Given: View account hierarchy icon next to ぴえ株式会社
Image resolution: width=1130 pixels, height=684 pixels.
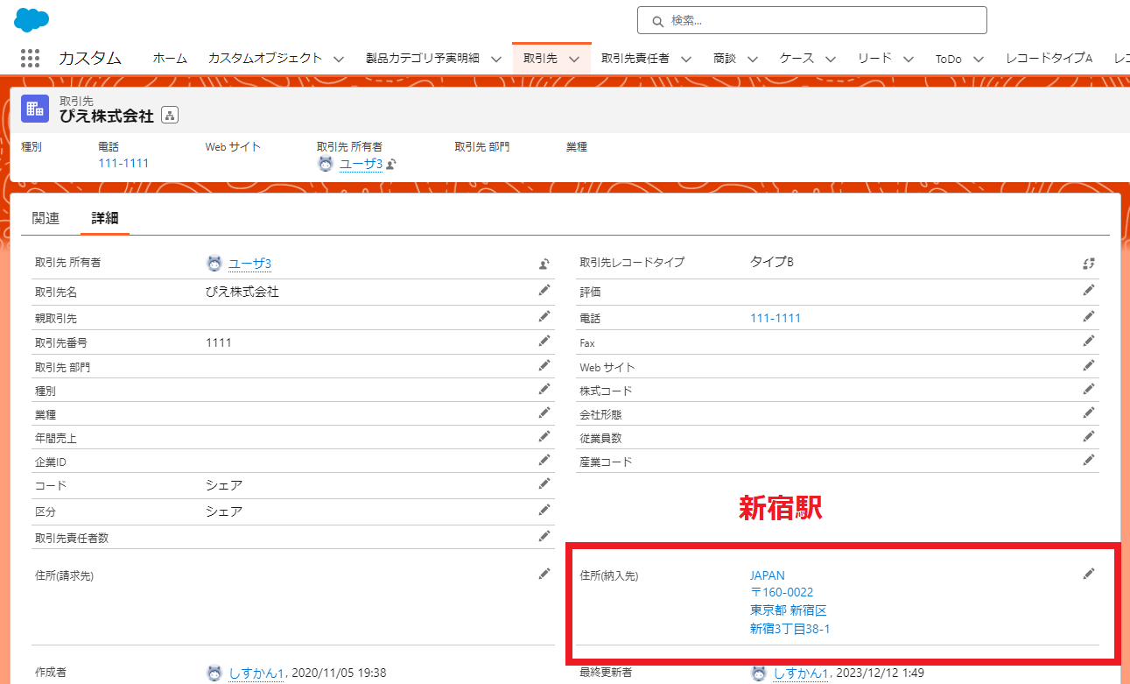Looking at the screenshot, I should pyautogui.click(x=170, y=116).
